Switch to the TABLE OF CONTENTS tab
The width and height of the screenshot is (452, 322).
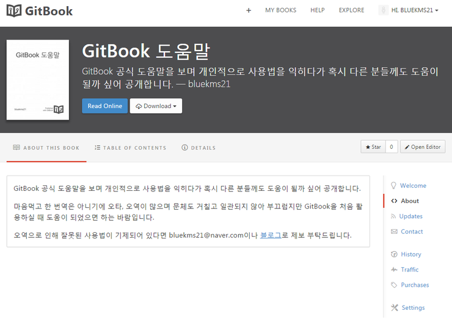click(x=131, y=148)
